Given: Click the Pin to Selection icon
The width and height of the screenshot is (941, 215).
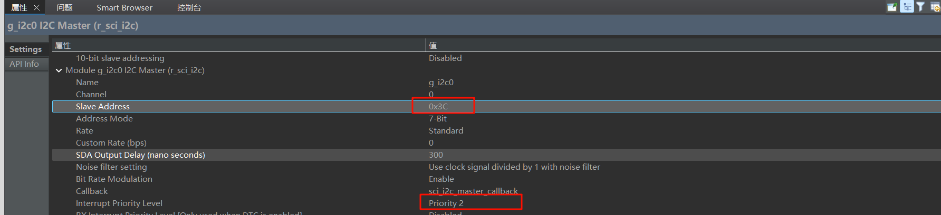Looking at the screenshot, I should [892, 7].
